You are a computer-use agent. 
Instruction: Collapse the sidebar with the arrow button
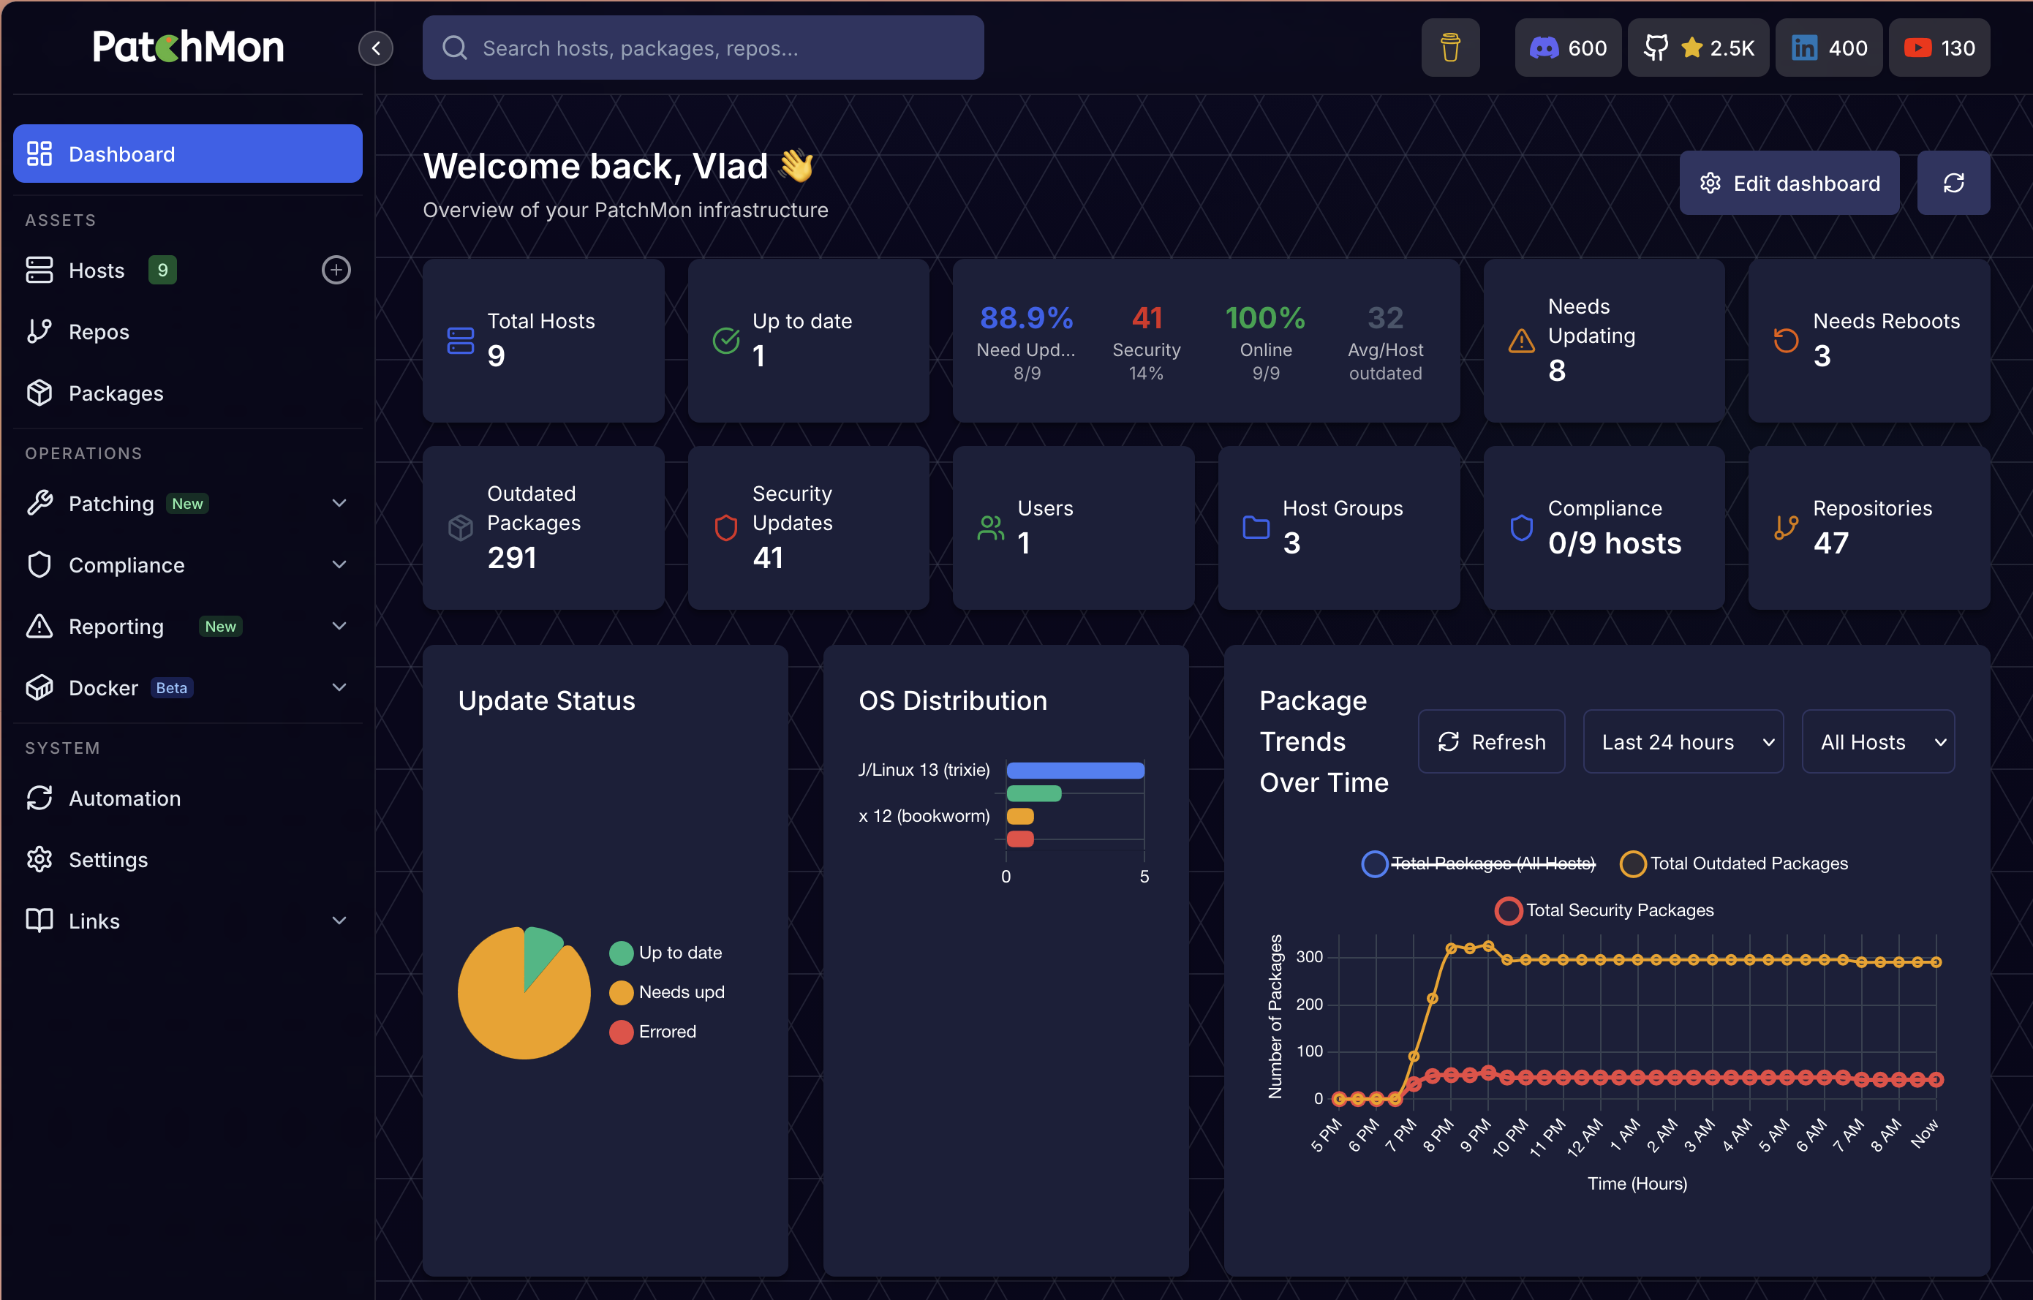click(376, 48)
